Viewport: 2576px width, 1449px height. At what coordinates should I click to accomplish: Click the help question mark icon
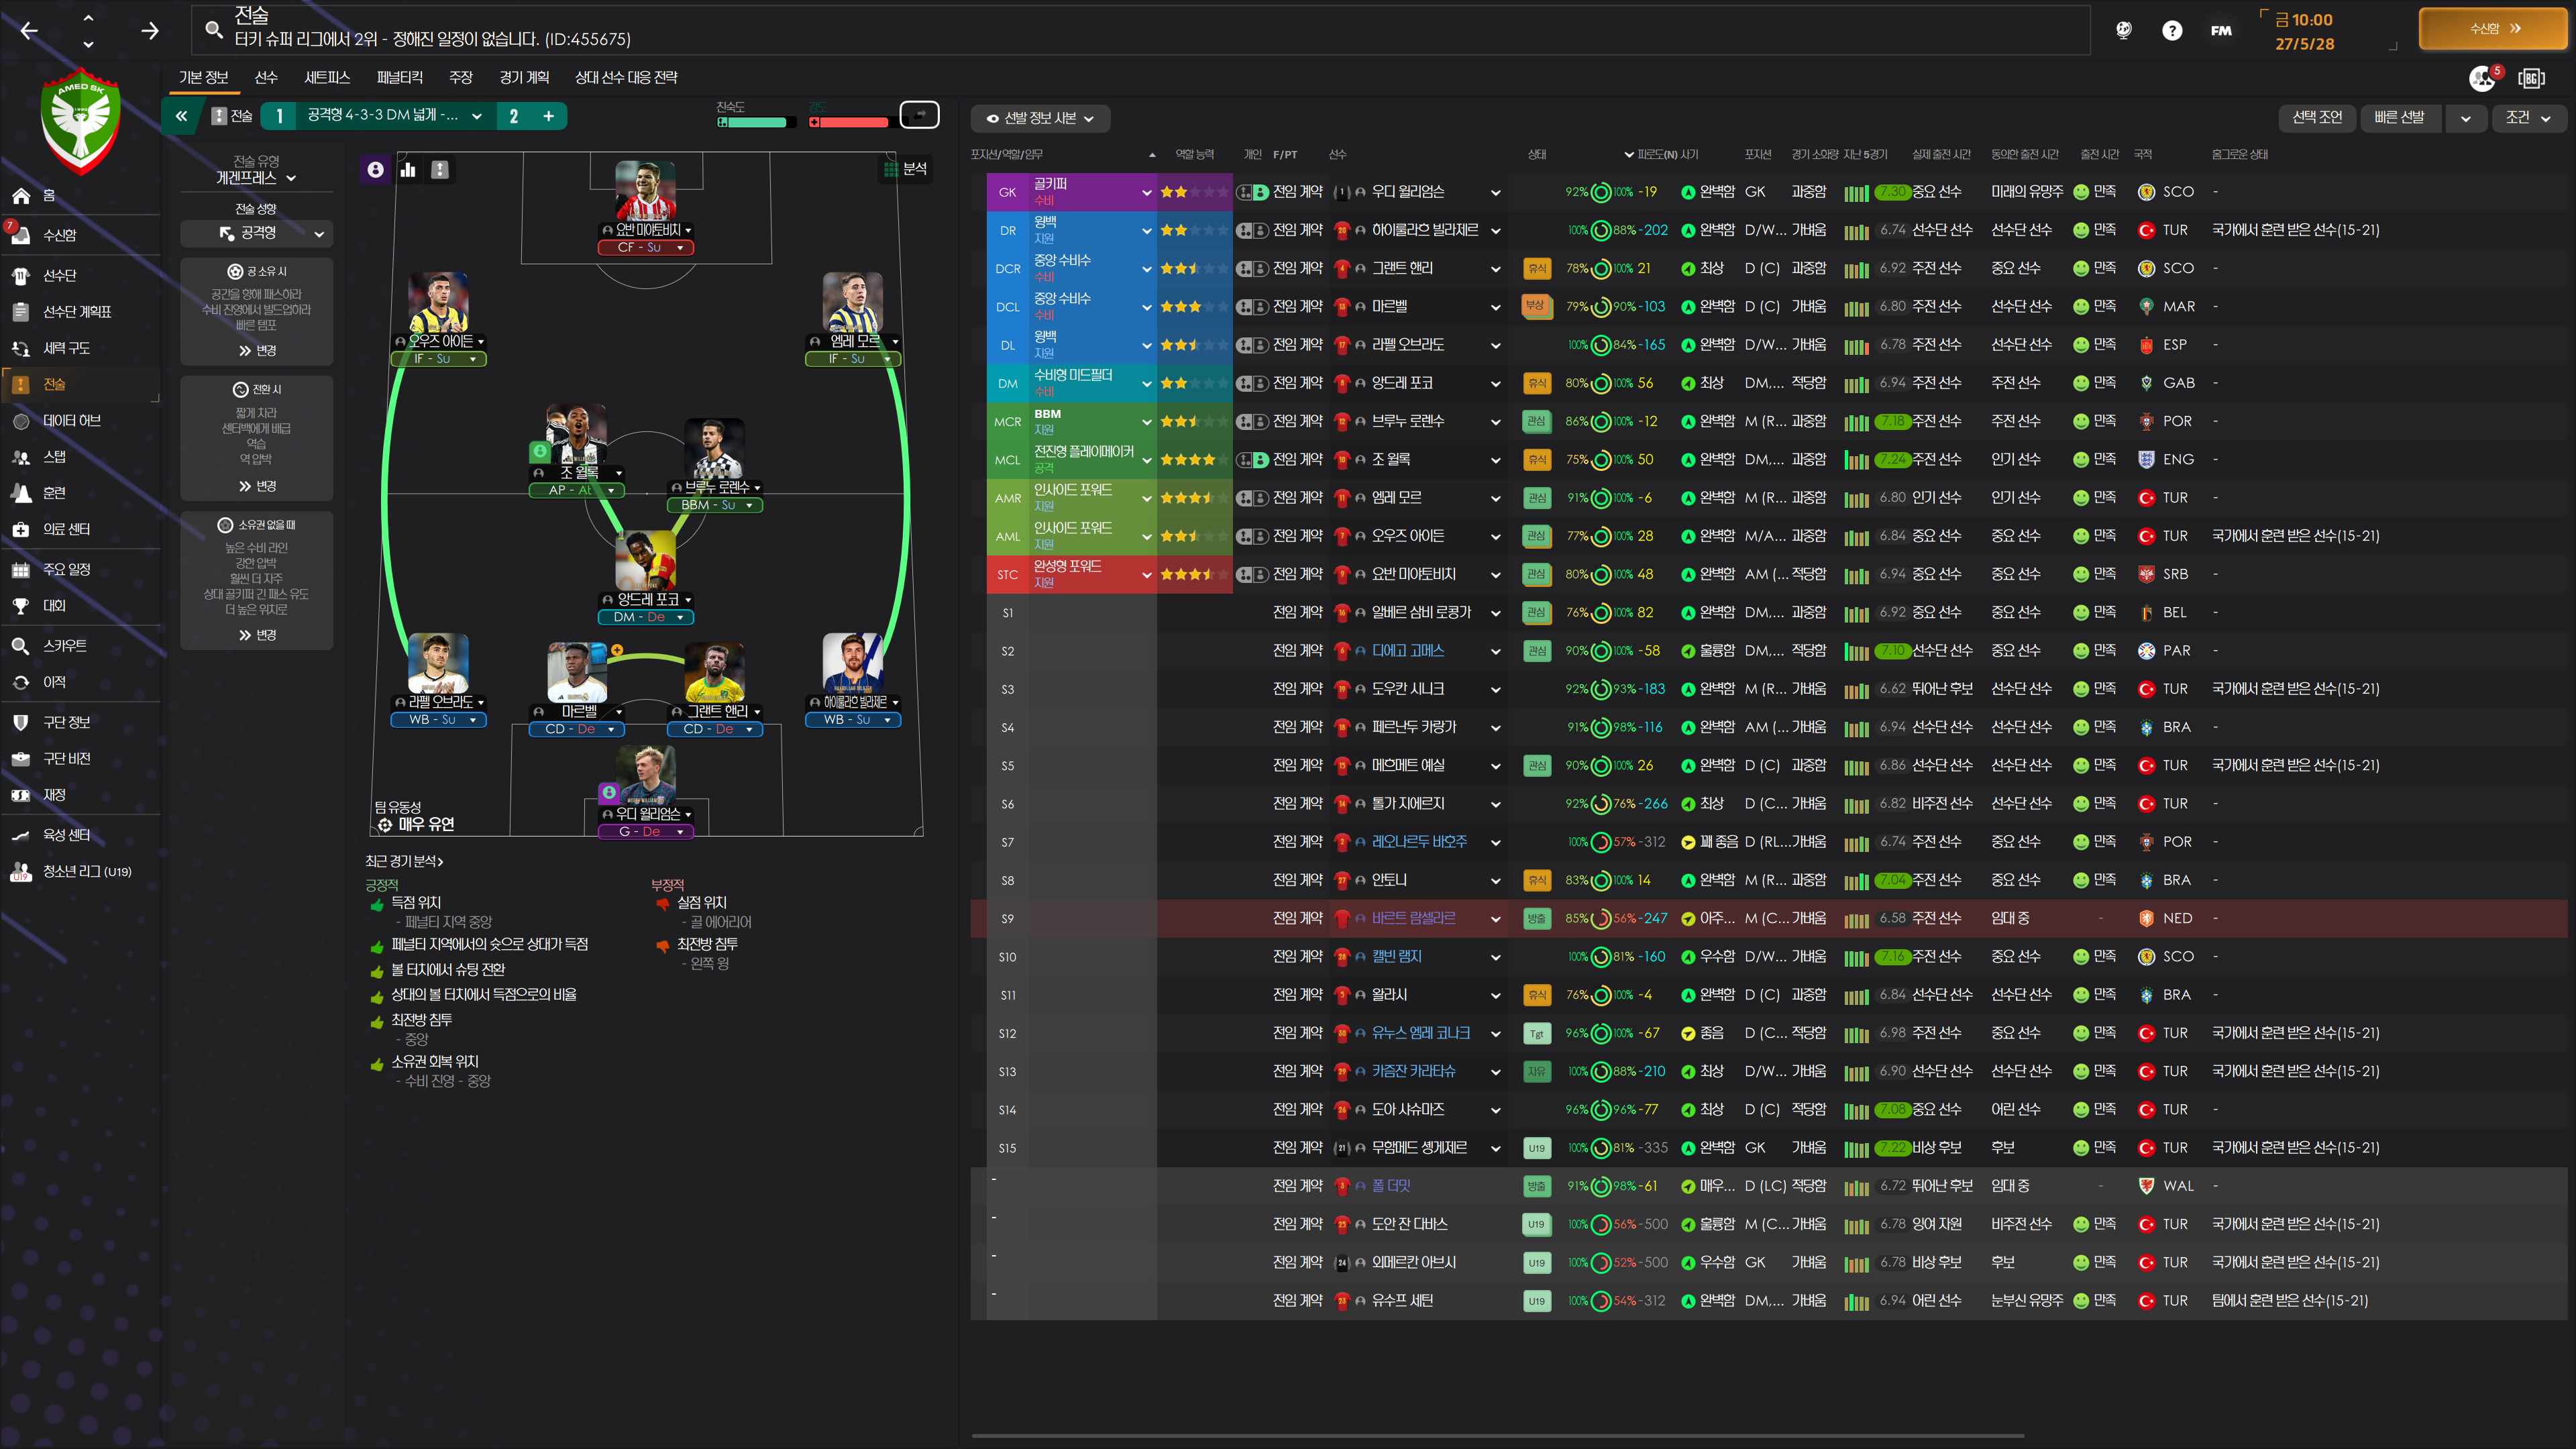tap(2172, 30)
